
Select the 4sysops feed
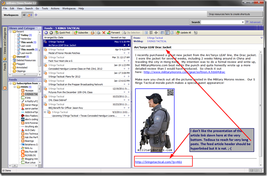point(27,90)
